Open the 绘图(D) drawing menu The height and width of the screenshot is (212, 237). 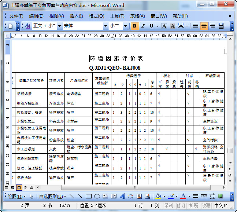click(x=16, y=197)
